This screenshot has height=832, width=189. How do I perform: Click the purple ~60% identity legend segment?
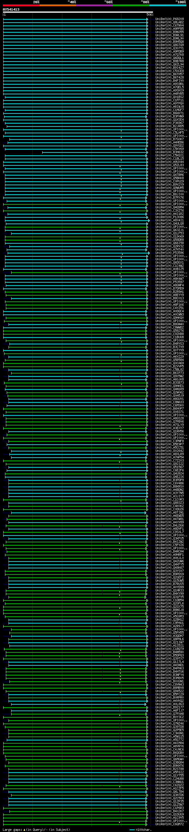[94, 5]
